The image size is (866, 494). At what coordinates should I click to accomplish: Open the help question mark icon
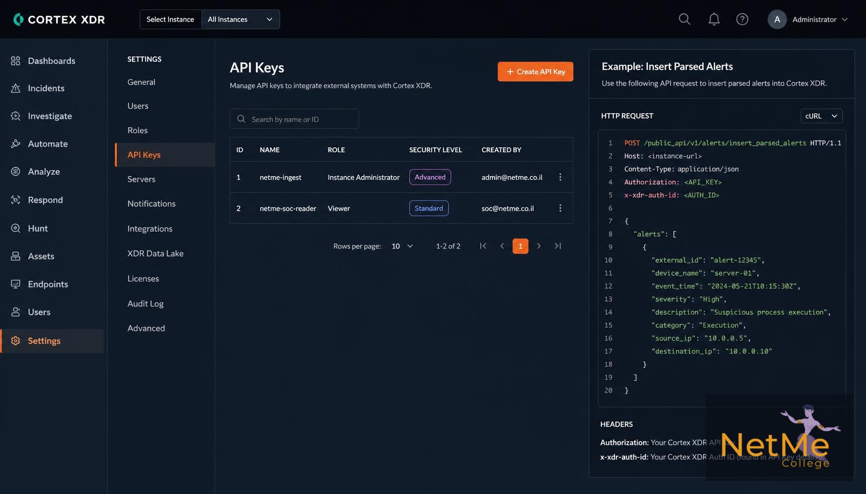tap(742, 19)
